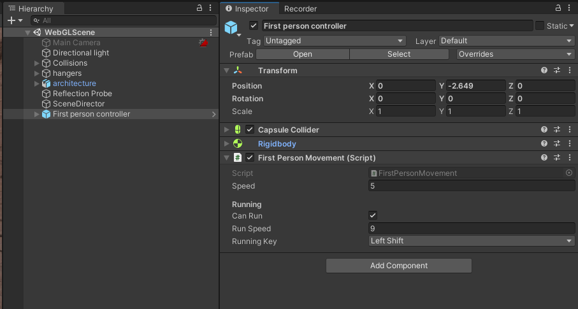Select Main Camera in Hierarchy
This screenshot has width=578, height=309.
(x=76, y=43)
